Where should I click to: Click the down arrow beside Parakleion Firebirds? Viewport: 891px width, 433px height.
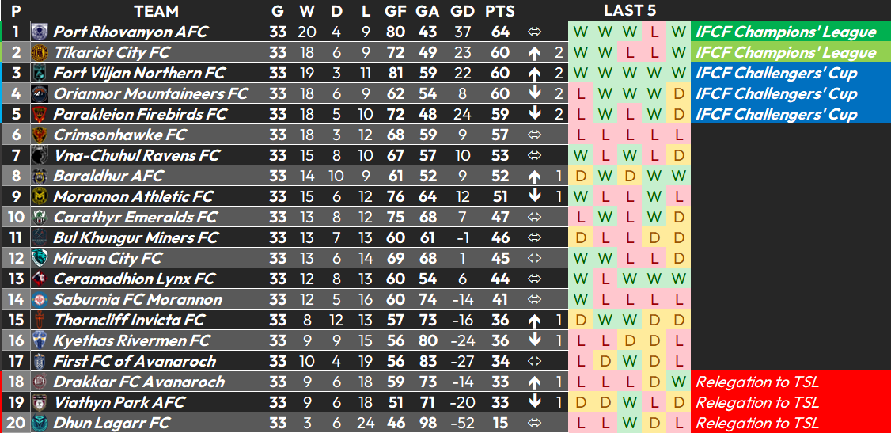click(x=534, y=114)
